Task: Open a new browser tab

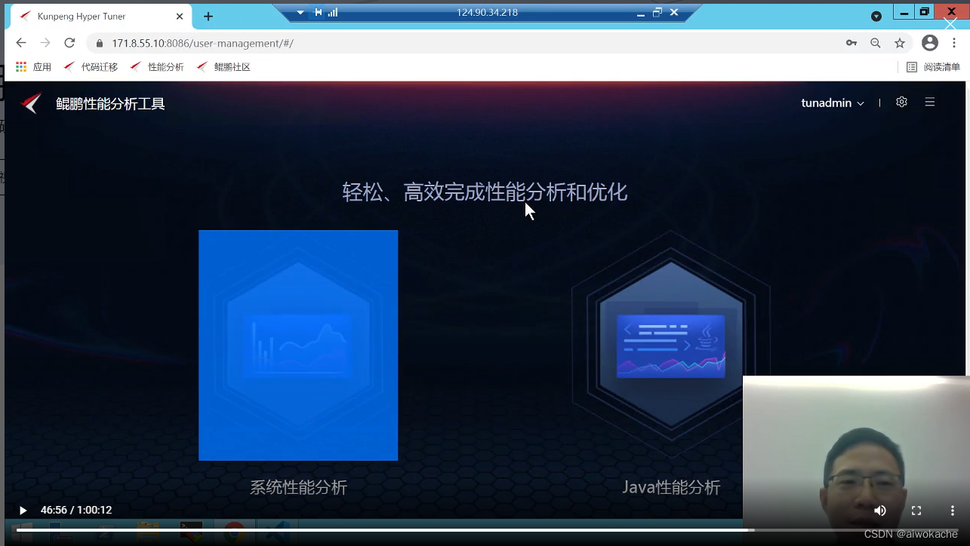Action: pos(208,17)
